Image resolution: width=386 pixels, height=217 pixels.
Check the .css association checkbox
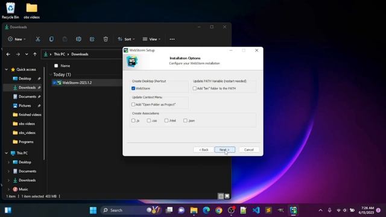149,121
